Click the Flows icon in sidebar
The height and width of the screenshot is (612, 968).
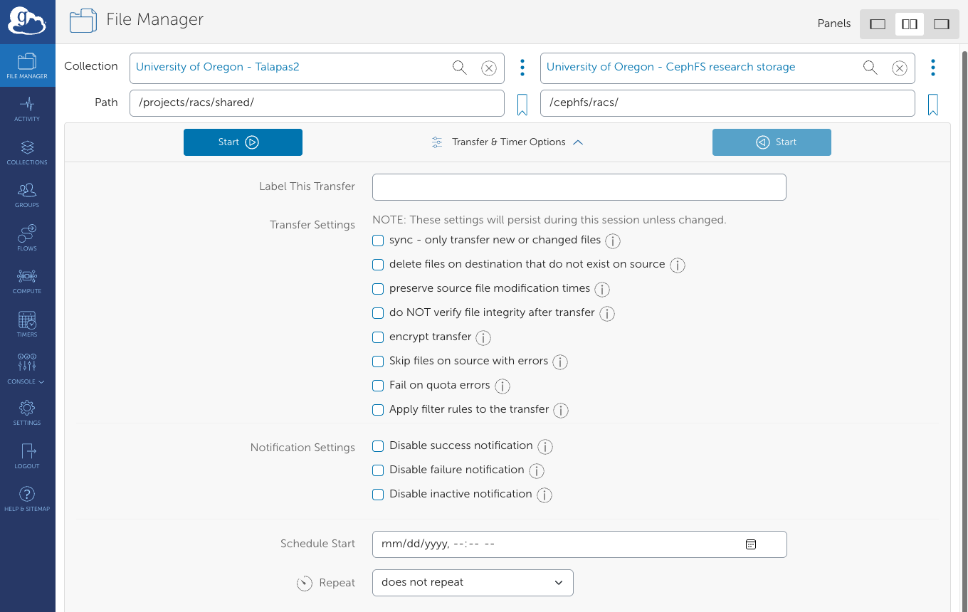(x=27, y=236)
